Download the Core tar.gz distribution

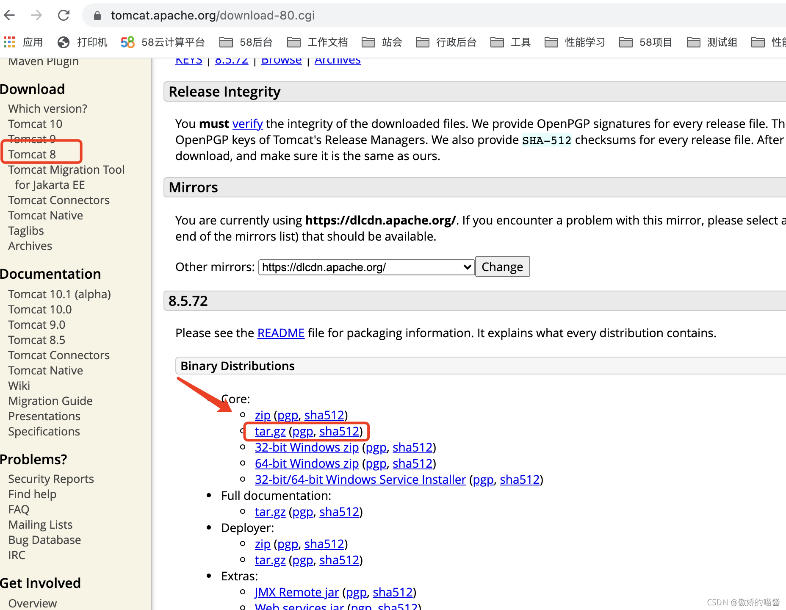[270, 431]
